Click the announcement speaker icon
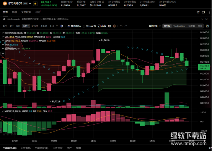The image size is (212, 151). 4,19
